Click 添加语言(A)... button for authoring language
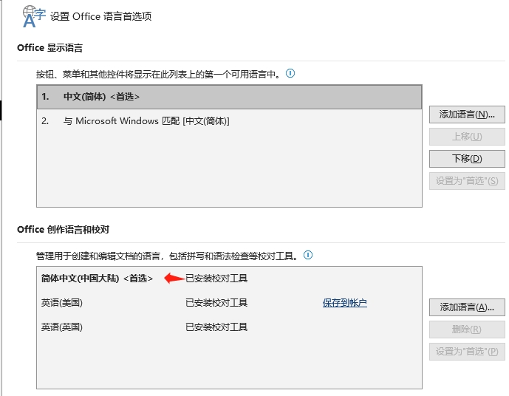 (467, 307)
